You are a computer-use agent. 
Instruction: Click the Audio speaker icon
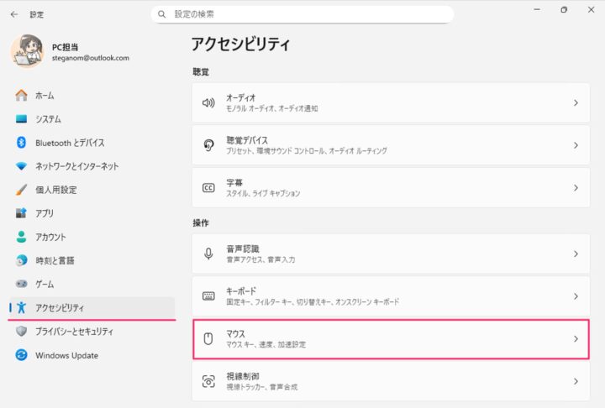pyautogui.click(x=209, y=102)
